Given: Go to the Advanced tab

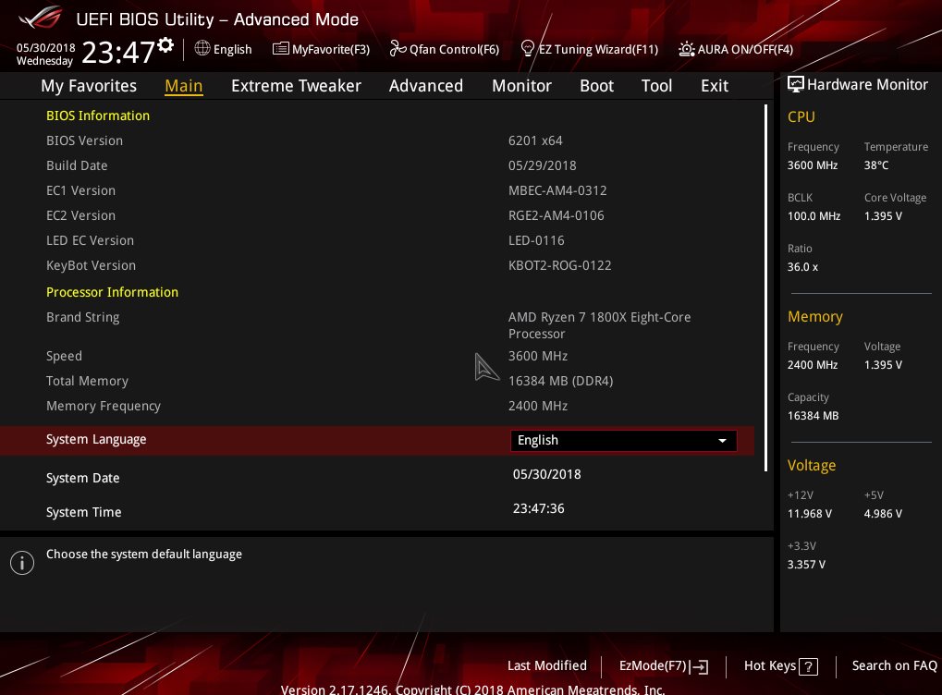Looking at the screenshot, I should pyautogui.click(x=426, y=86).
